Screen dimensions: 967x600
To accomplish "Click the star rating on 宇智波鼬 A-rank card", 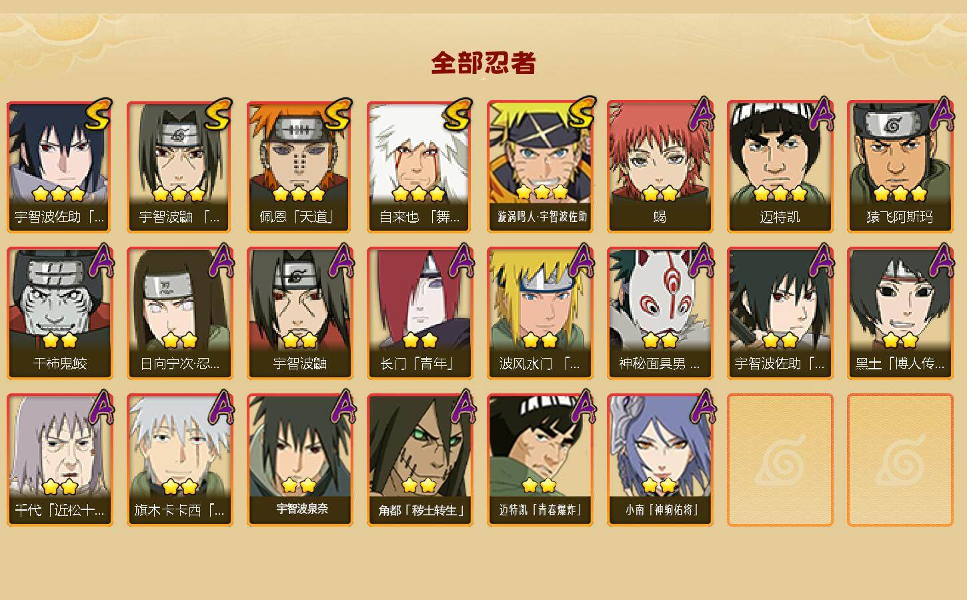I will 299,341.
